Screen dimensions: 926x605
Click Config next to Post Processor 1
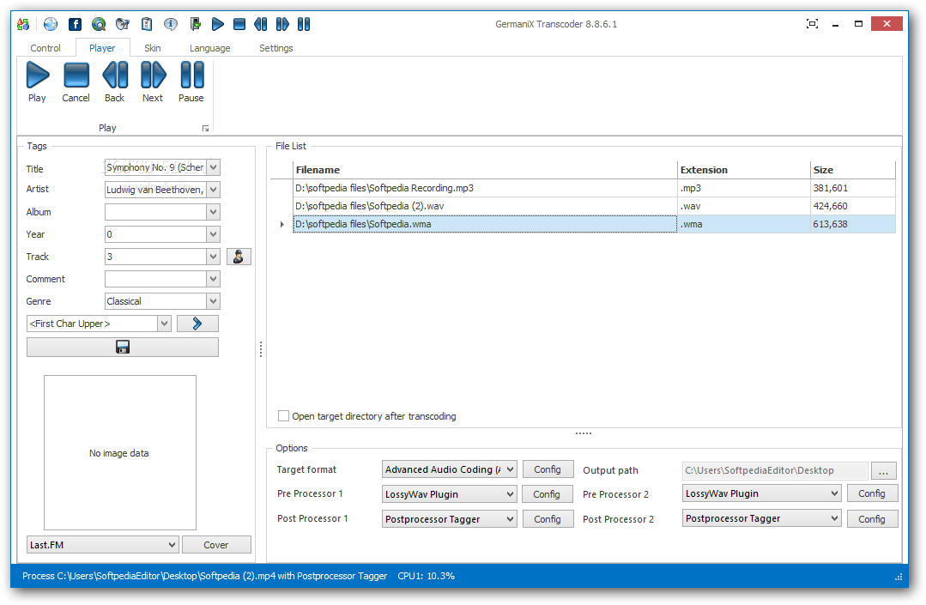click(x=548, y=519)
